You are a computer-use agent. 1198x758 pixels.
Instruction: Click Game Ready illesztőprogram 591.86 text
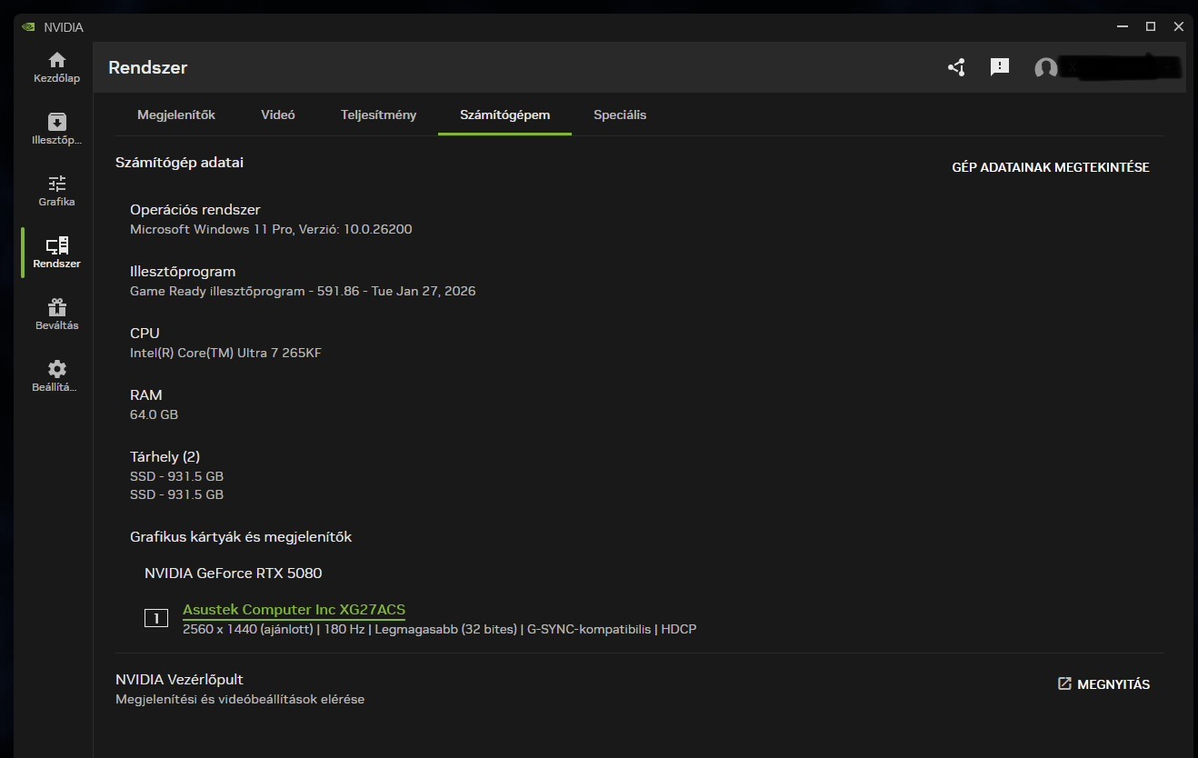tap(303, 291)
